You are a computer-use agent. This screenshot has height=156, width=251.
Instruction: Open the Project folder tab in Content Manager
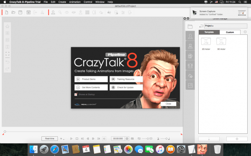tap(190, 26)
